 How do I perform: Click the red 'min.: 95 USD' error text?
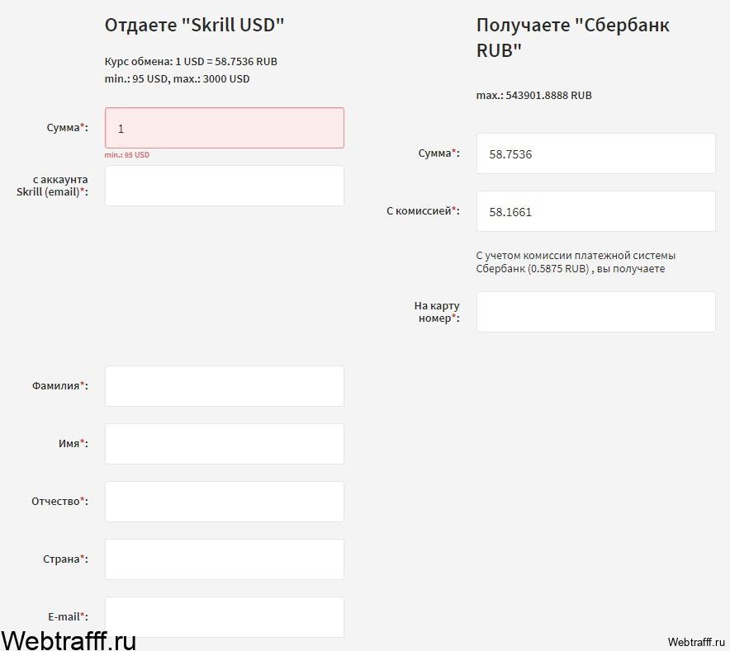coord(127,155)
